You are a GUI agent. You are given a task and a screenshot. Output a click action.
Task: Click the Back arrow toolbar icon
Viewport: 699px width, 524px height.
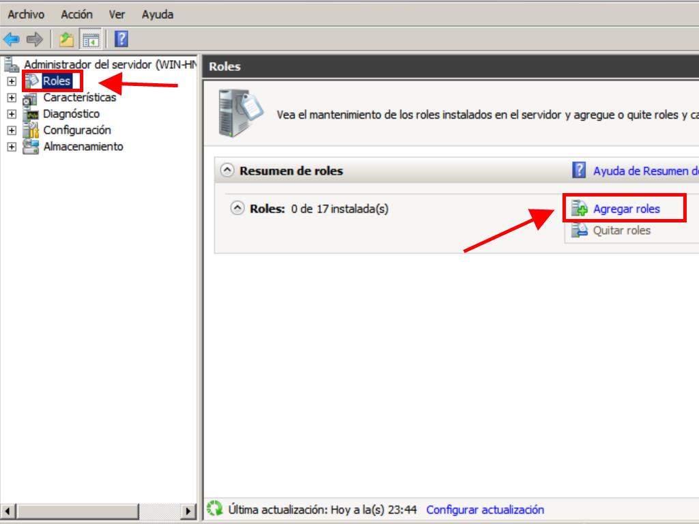[12, 40]
